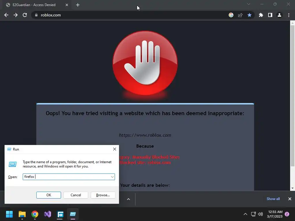The height and width of the screenshot is (221, 295).
Task: Open the Google icon in the address bar
Action: 231,15
